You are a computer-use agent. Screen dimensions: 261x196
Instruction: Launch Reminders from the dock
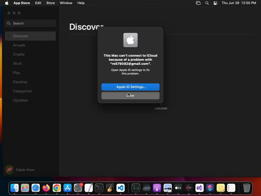tap(231, 188)
